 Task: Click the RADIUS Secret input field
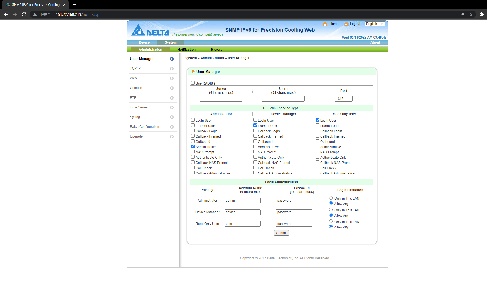[x=283, y=99]
